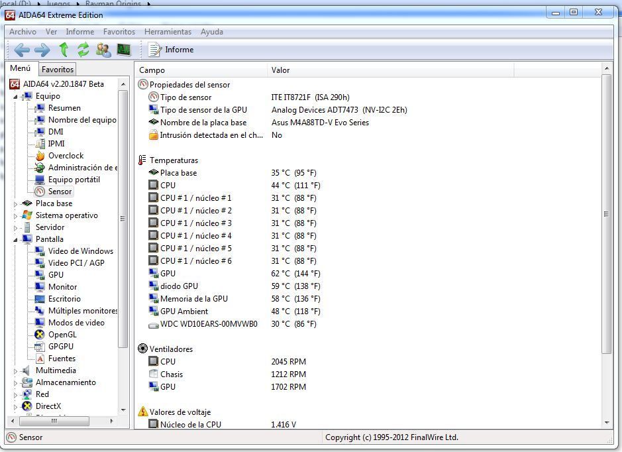The width and height of the screenshot is (622, 452).
Task: Click the Sistema operativo Windows flag icon
Action: tap(27, 215)
